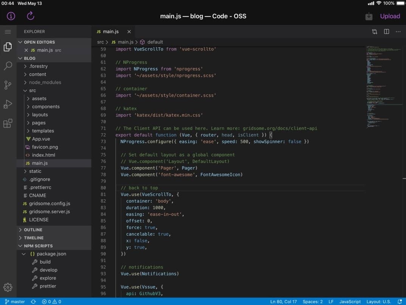Close the main.js editor tab
Viewport: 406px width, 305px height.
129,32
